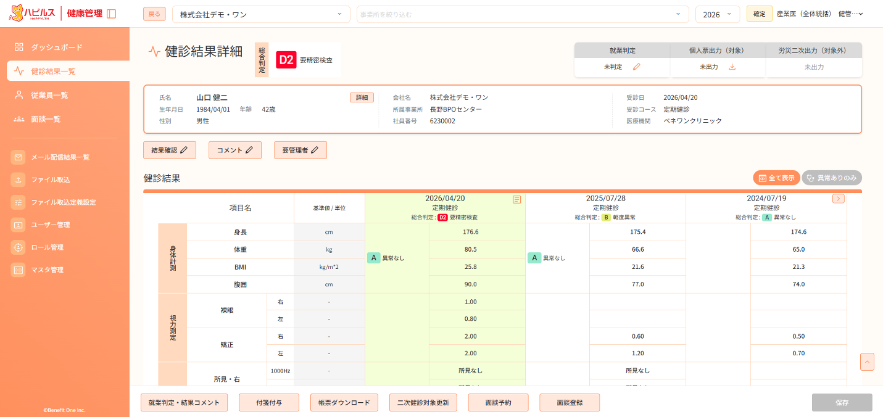The width and height of the screenshot is (883, 417).
Task: Click the pulse icon next to 健診結果一覧
Action: point(19,71)
